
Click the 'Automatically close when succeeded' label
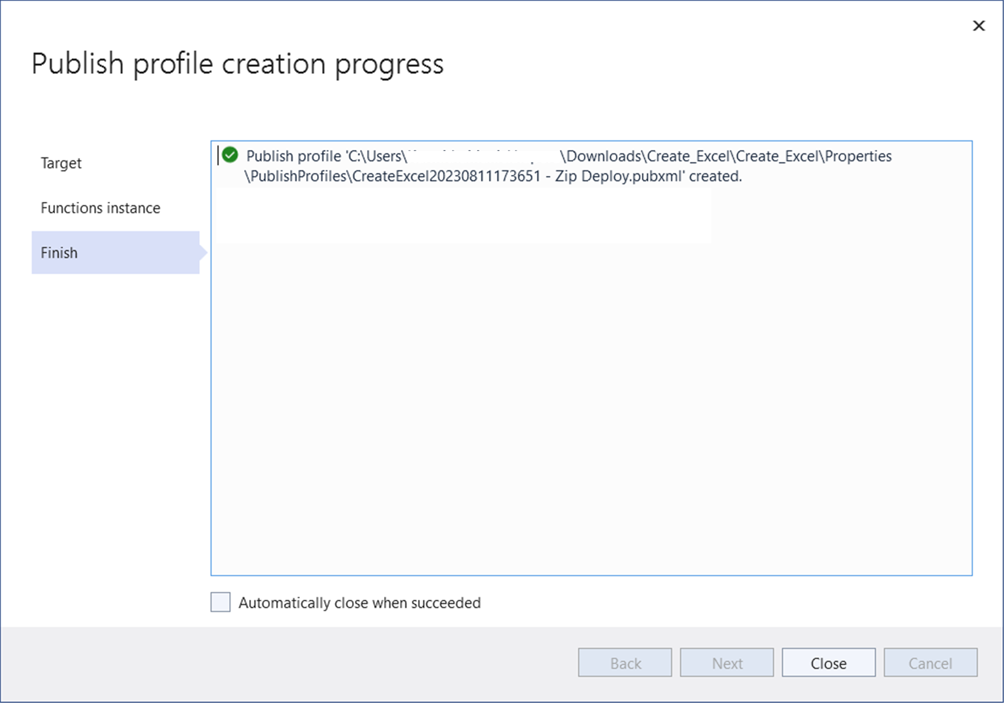pos(359,603)
